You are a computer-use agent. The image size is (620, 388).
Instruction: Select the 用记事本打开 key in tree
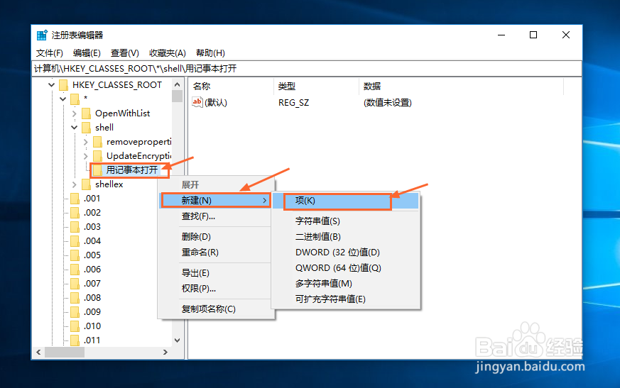pyautogui.click(x=131, y=170)
